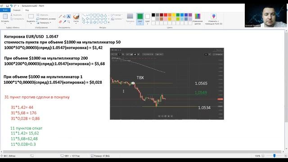Open Edit with Paint 3D

point(214,19)
